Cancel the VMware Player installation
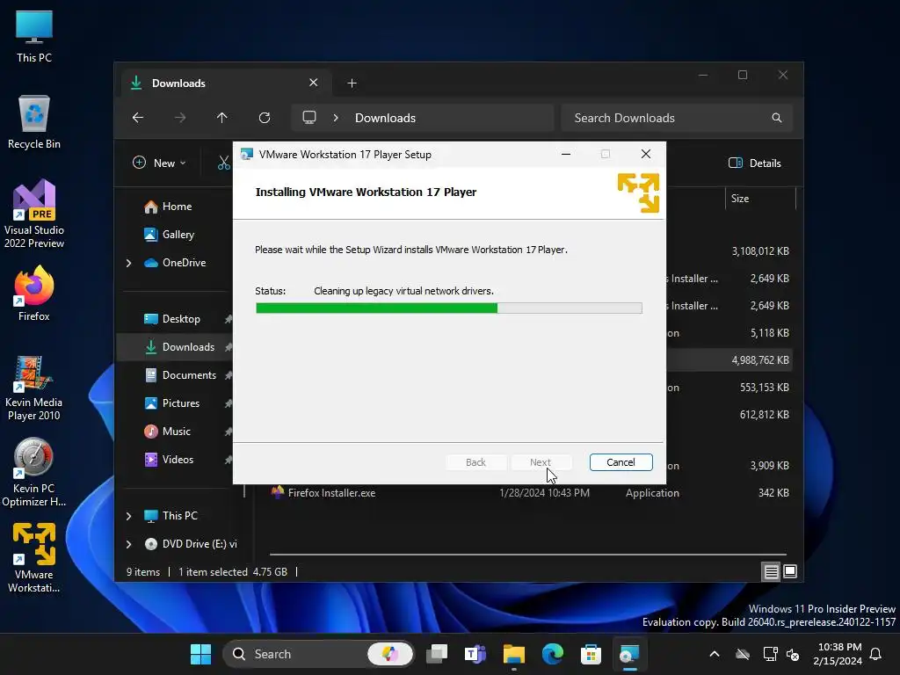This screenshot has width=900, height=675. click(621, 462)
